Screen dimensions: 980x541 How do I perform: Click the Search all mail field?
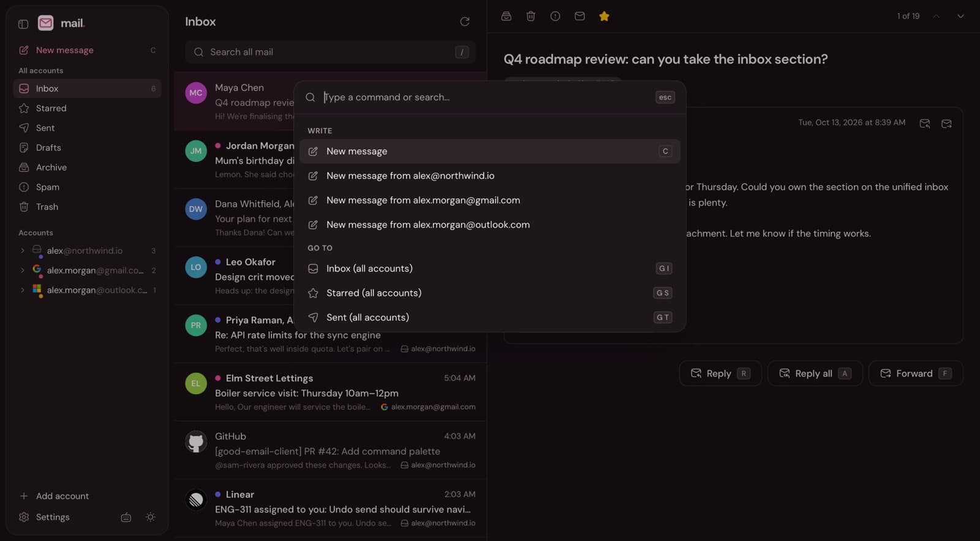[x=330, y=52]
